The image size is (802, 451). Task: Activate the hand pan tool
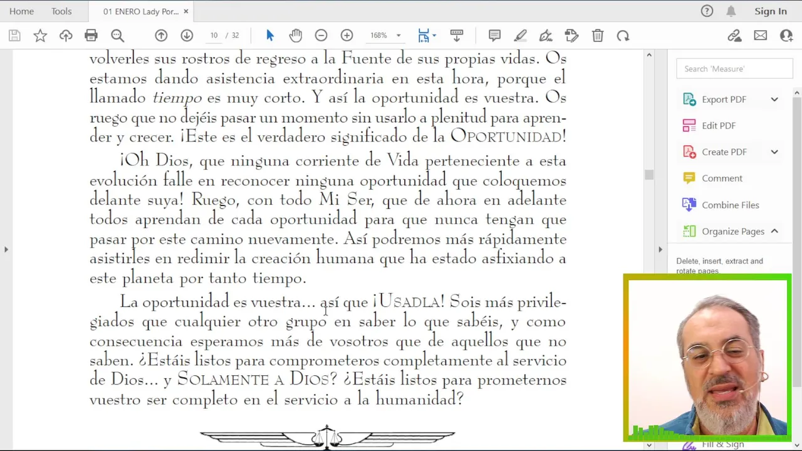(x=296, y=36)
